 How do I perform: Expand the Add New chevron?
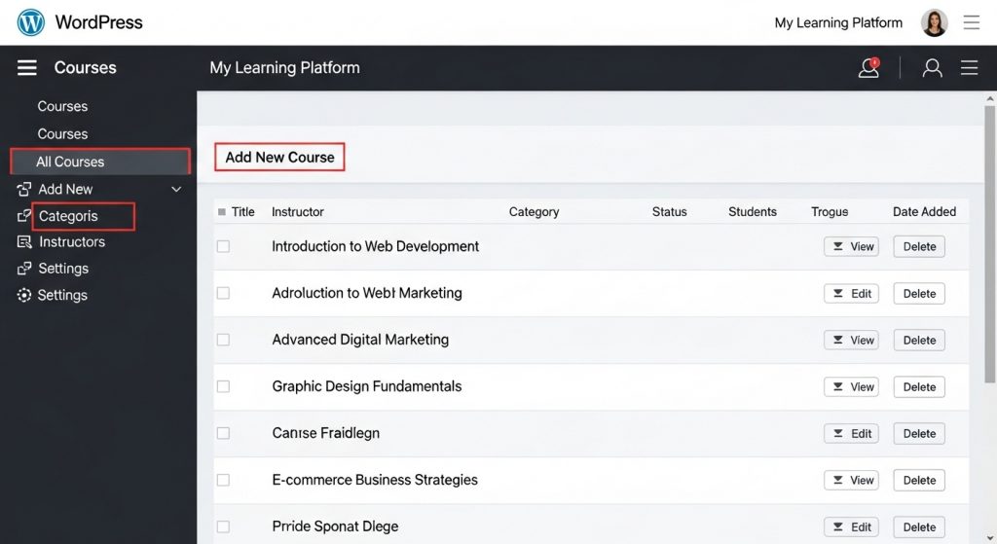(176, 189)
